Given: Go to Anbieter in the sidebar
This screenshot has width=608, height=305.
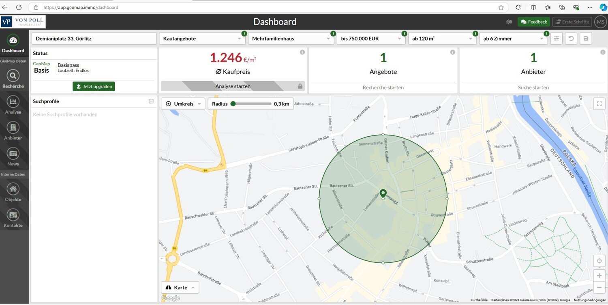Looking at the screenshot, I should point(13,131).
